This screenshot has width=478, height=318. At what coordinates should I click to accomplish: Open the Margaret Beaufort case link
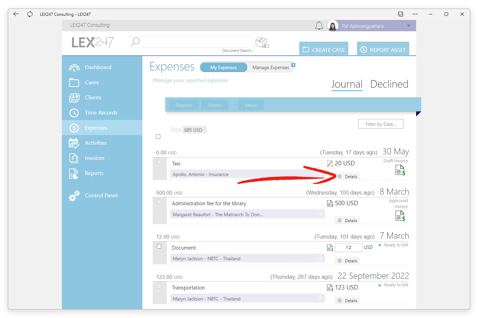[x=248, y=214]
